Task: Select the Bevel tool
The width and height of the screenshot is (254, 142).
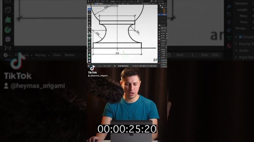Action: point(90,45)
